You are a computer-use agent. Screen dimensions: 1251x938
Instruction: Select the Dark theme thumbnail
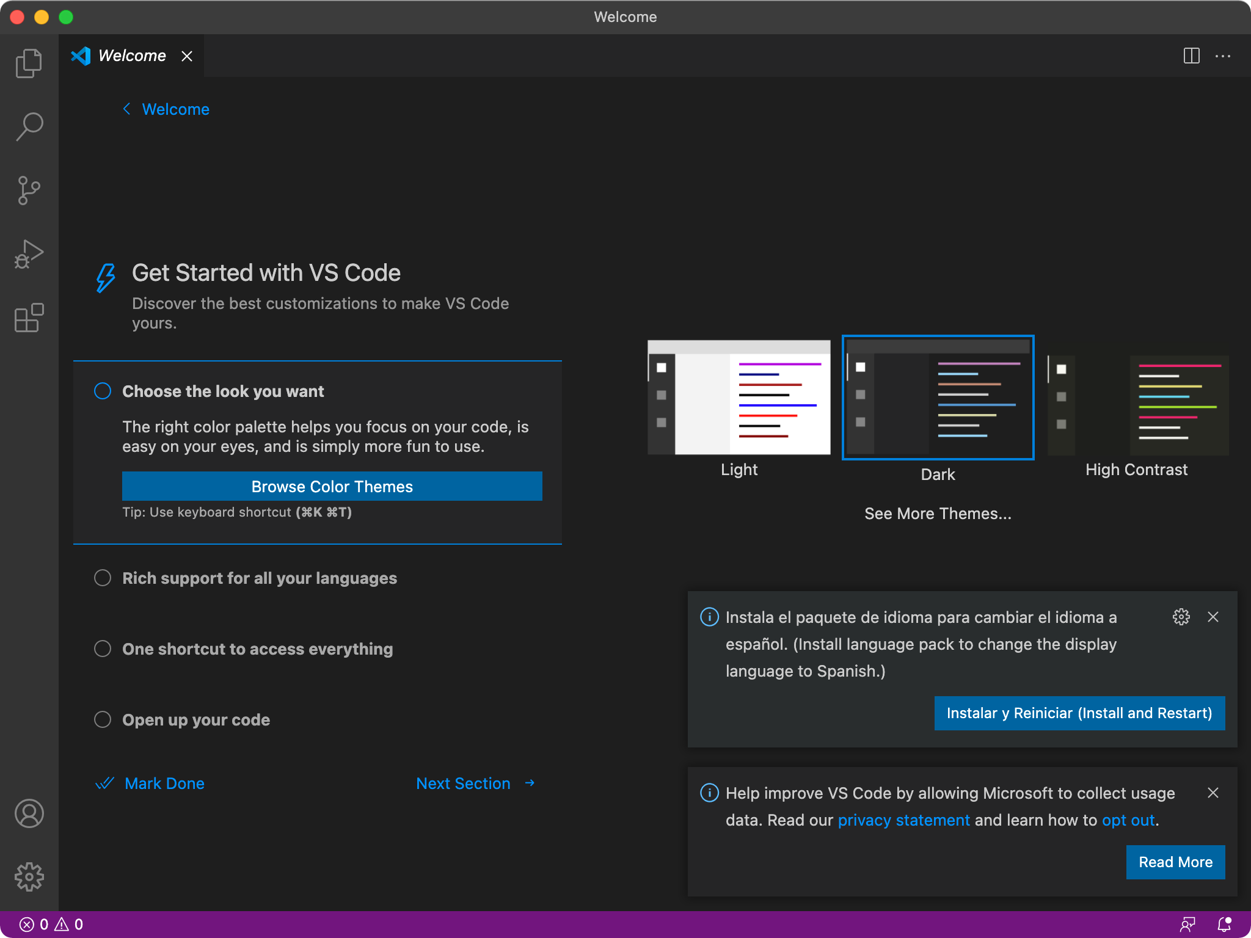(x=938, y=397)
